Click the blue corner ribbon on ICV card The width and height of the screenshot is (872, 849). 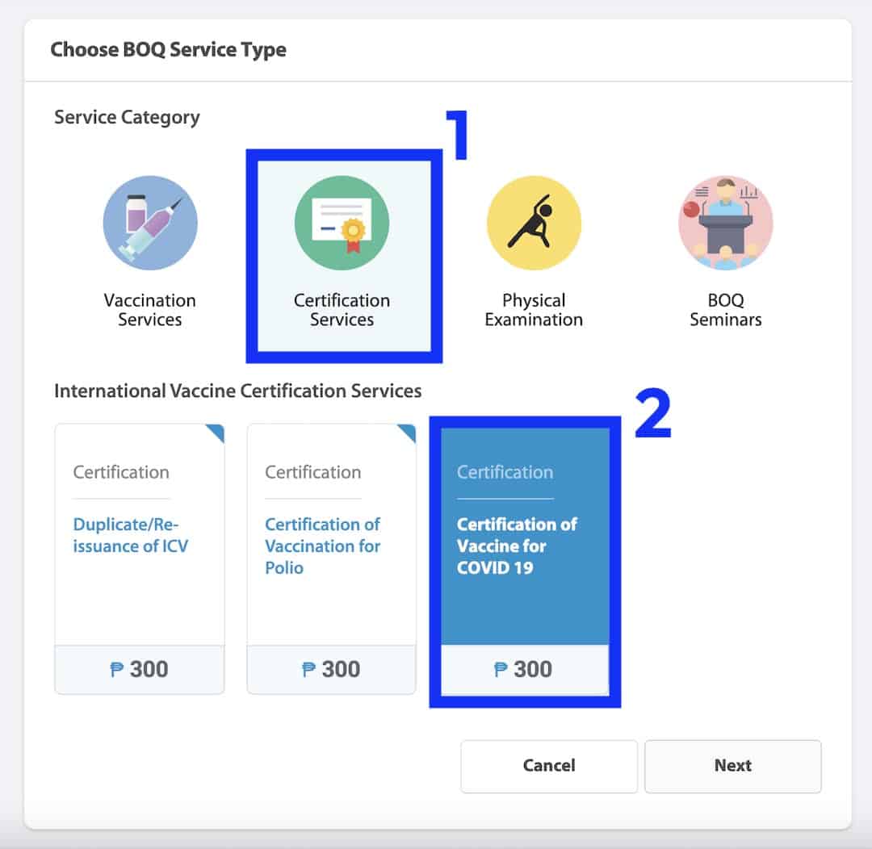[216, 433]
